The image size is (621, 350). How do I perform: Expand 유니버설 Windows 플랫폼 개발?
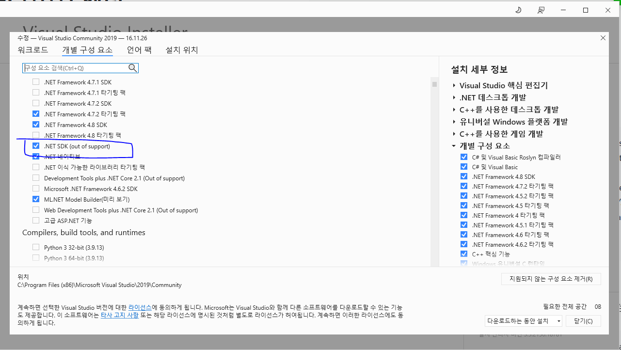click(x=454, y=122)
